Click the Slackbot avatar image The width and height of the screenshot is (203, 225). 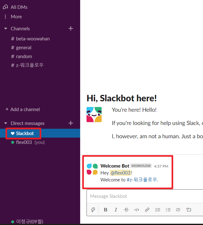(94, 115)
